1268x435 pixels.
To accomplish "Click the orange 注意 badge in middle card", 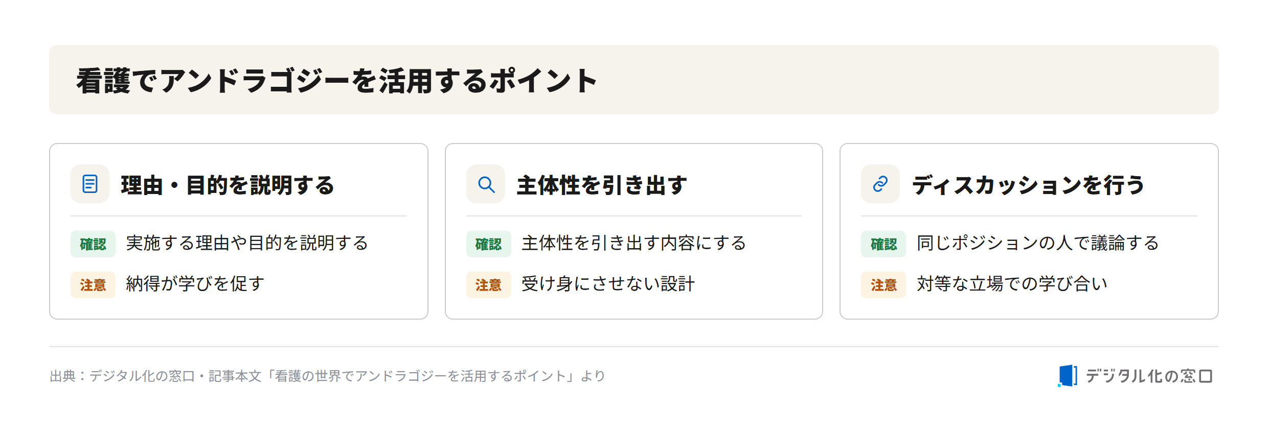I will [x=489, y=285].
